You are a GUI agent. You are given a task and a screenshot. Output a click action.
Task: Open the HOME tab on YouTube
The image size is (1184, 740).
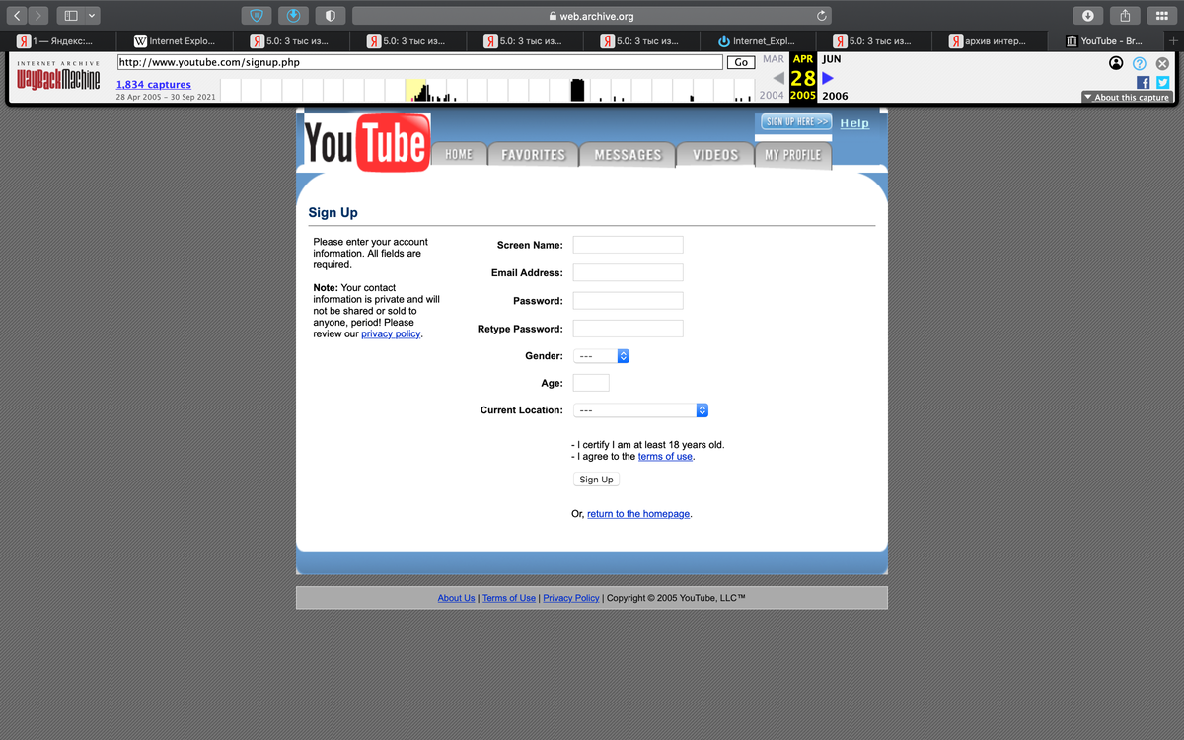(x=459, y=155)
